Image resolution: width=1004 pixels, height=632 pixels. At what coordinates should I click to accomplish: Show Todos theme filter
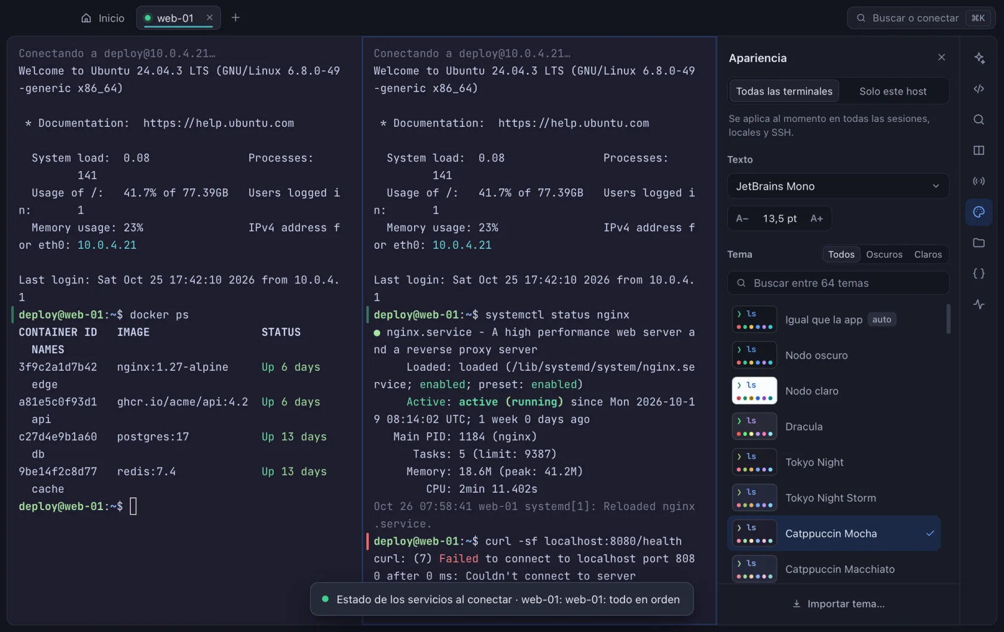pos(841,254)
